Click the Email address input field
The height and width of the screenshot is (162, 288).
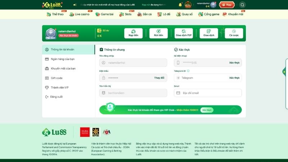[208, 93]
